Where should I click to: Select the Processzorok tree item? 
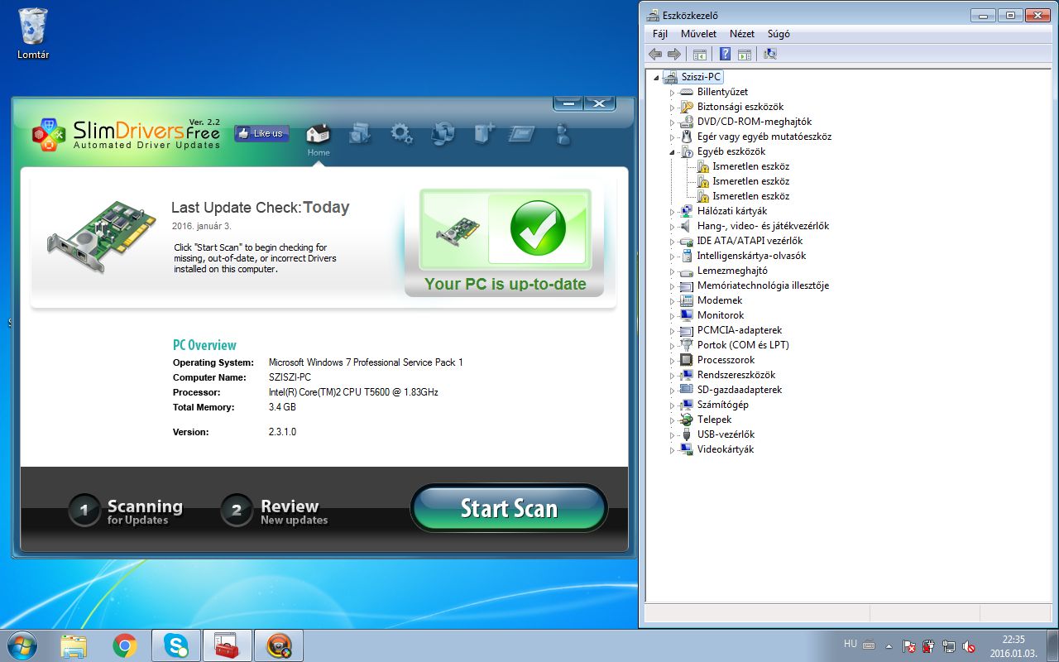[726, 360]
